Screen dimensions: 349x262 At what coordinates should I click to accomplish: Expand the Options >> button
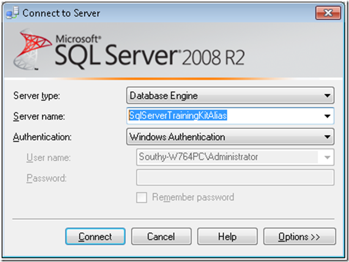coord(299,237)
